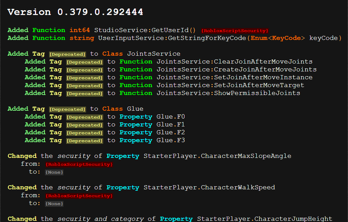Click the int64 return type

(79, 30)
